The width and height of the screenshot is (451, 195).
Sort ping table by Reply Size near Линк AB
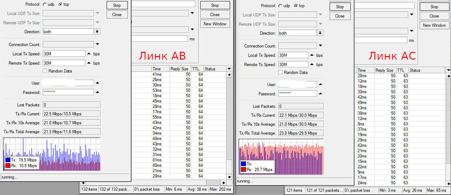click(179, 69)
